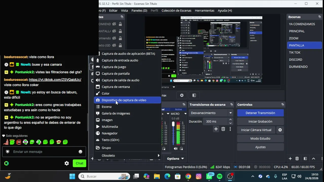Click the Kick logo below chat input
The image size is (324, 182).
pyautogui.click(x=6, y=163)
